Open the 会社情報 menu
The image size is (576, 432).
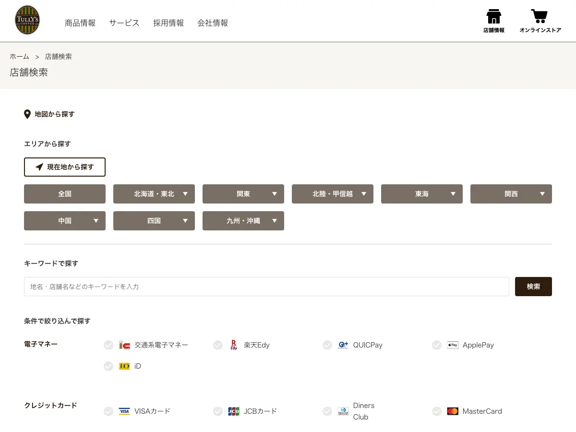tap(213, 23)
